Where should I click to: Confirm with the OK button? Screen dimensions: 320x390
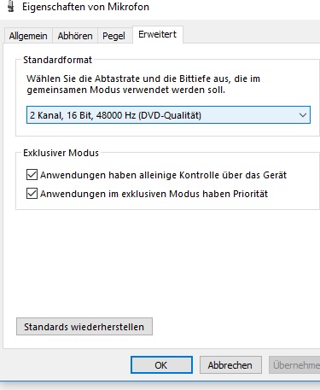pos(161,365)
